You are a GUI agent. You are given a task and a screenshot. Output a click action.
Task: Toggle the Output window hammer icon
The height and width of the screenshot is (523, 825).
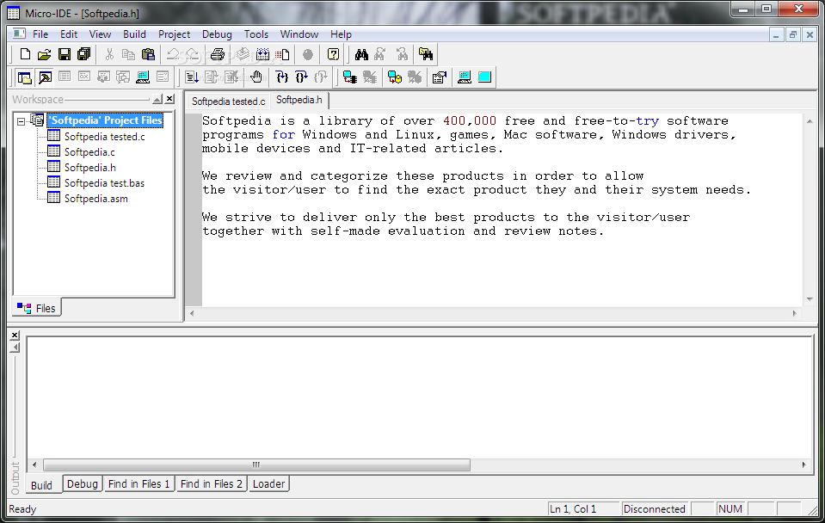coord(46,77)
